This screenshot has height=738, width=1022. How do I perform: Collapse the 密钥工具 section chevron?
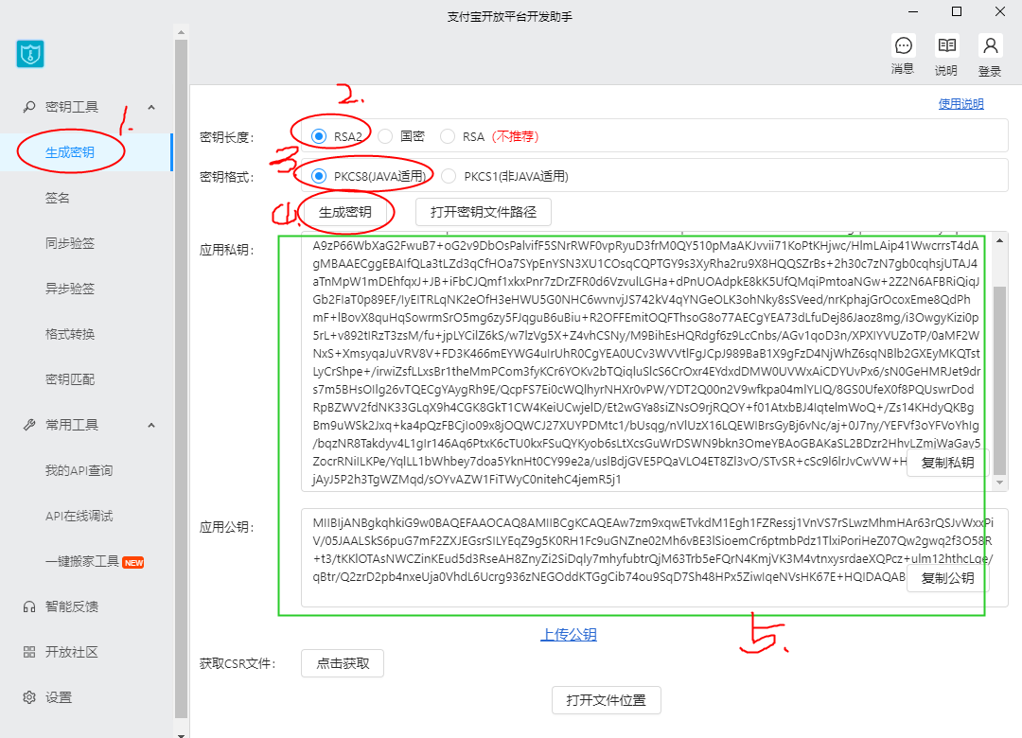[151, 107]
